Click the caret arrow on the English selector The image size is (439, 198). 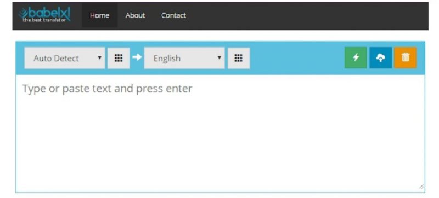[x=219, y=58]
